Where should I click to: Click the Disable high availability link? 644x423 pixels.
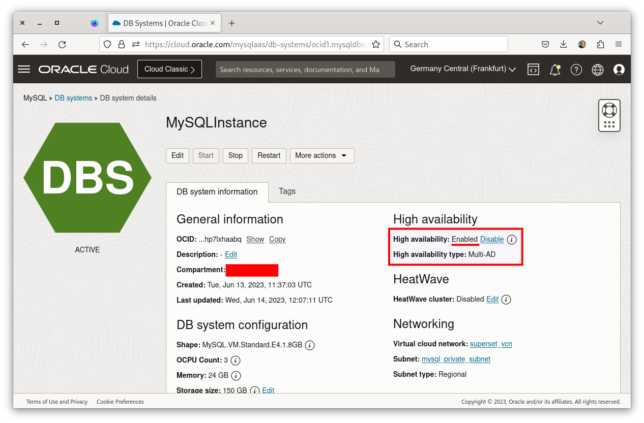(x=492, y=239)
